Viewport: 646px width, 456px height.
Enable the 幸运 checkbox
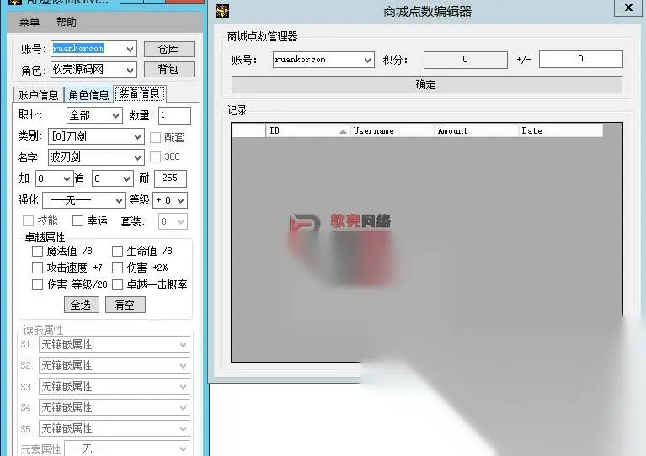coord(77,221)
